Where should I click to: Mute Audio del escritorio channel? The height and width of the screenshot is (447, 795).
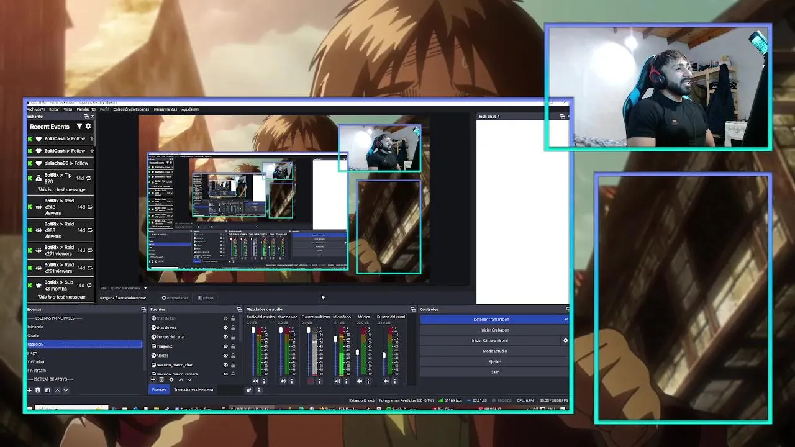(x=255, y=381)
